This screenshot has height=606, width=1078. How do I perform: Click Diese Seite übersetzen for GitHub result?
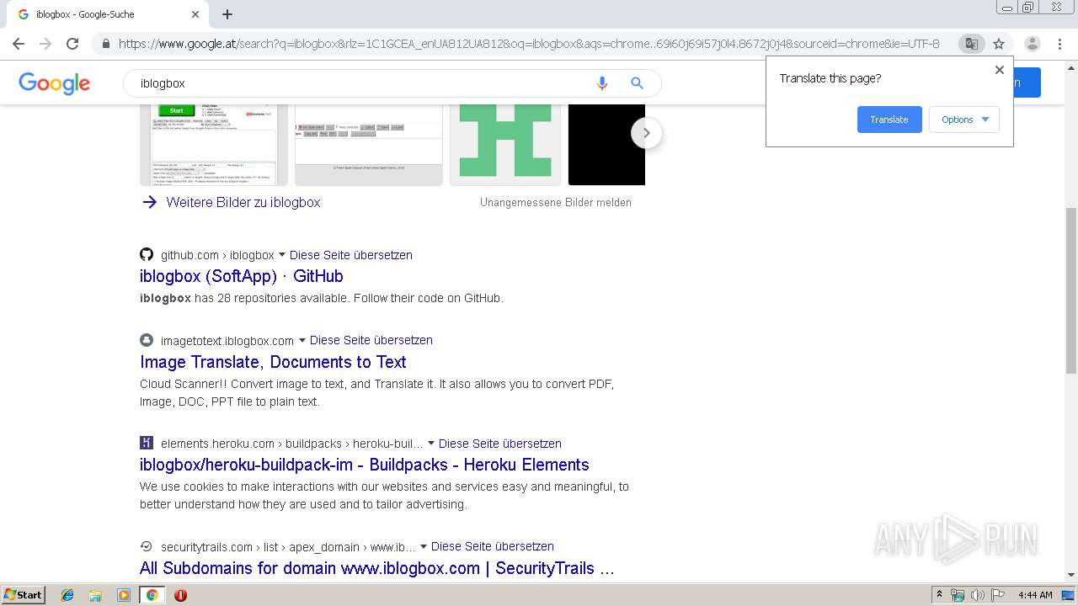coord(351,255)
